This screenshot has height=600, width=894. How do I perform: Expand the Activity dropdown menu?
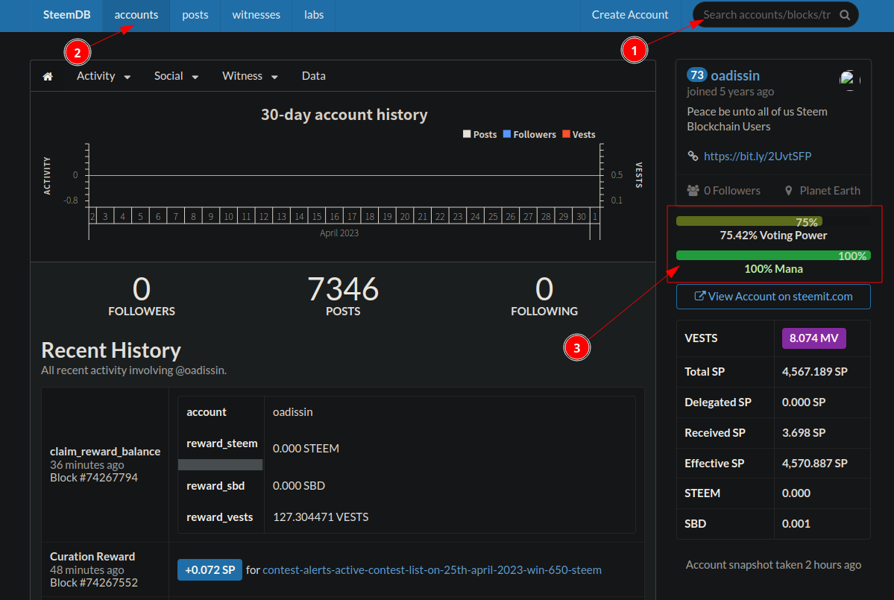104,76
